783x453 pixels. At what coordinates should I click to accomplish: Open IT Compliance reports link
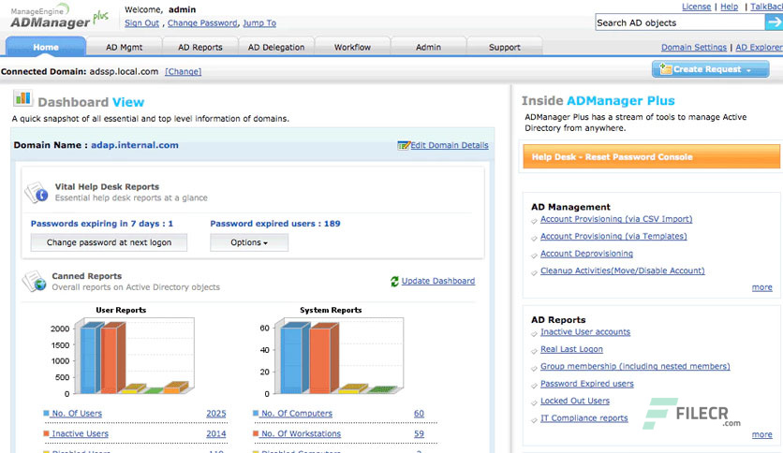584,418
